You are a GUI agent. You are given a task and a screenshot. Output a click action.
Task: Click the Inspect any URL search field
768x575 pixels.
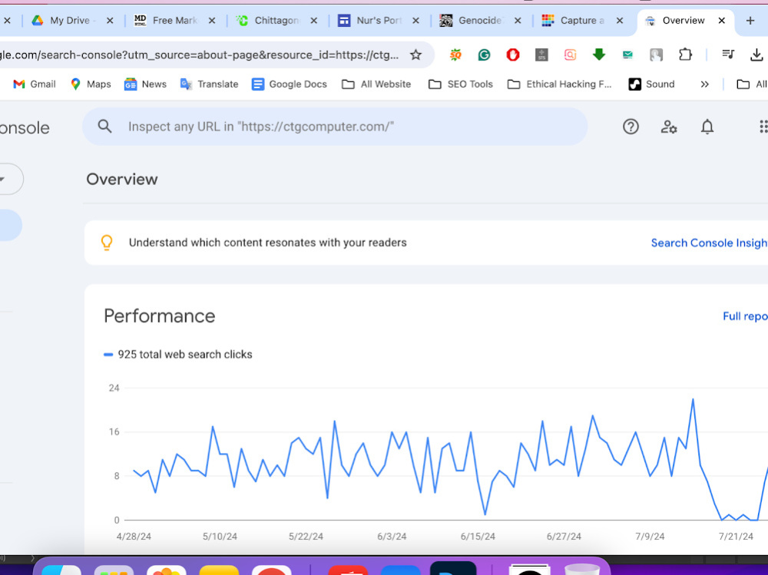335,127
